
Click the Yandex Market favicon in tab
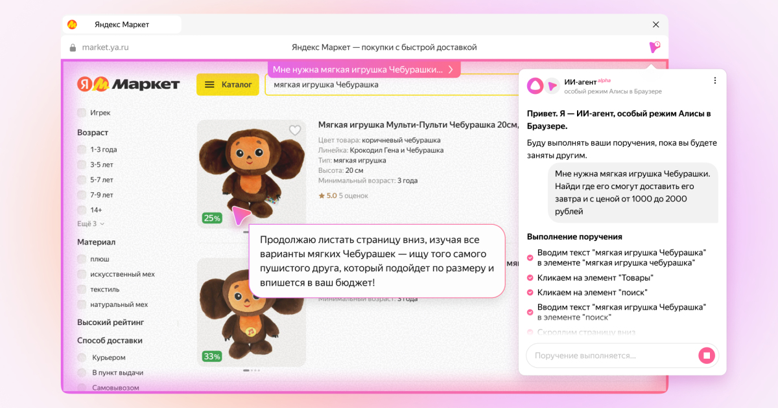point(72,25)
